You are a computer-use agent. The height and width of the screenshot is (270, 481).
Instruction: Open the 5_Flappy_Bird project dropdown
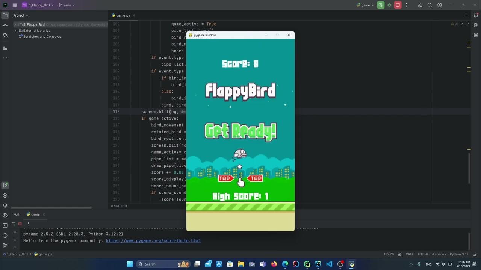[38, 5]
